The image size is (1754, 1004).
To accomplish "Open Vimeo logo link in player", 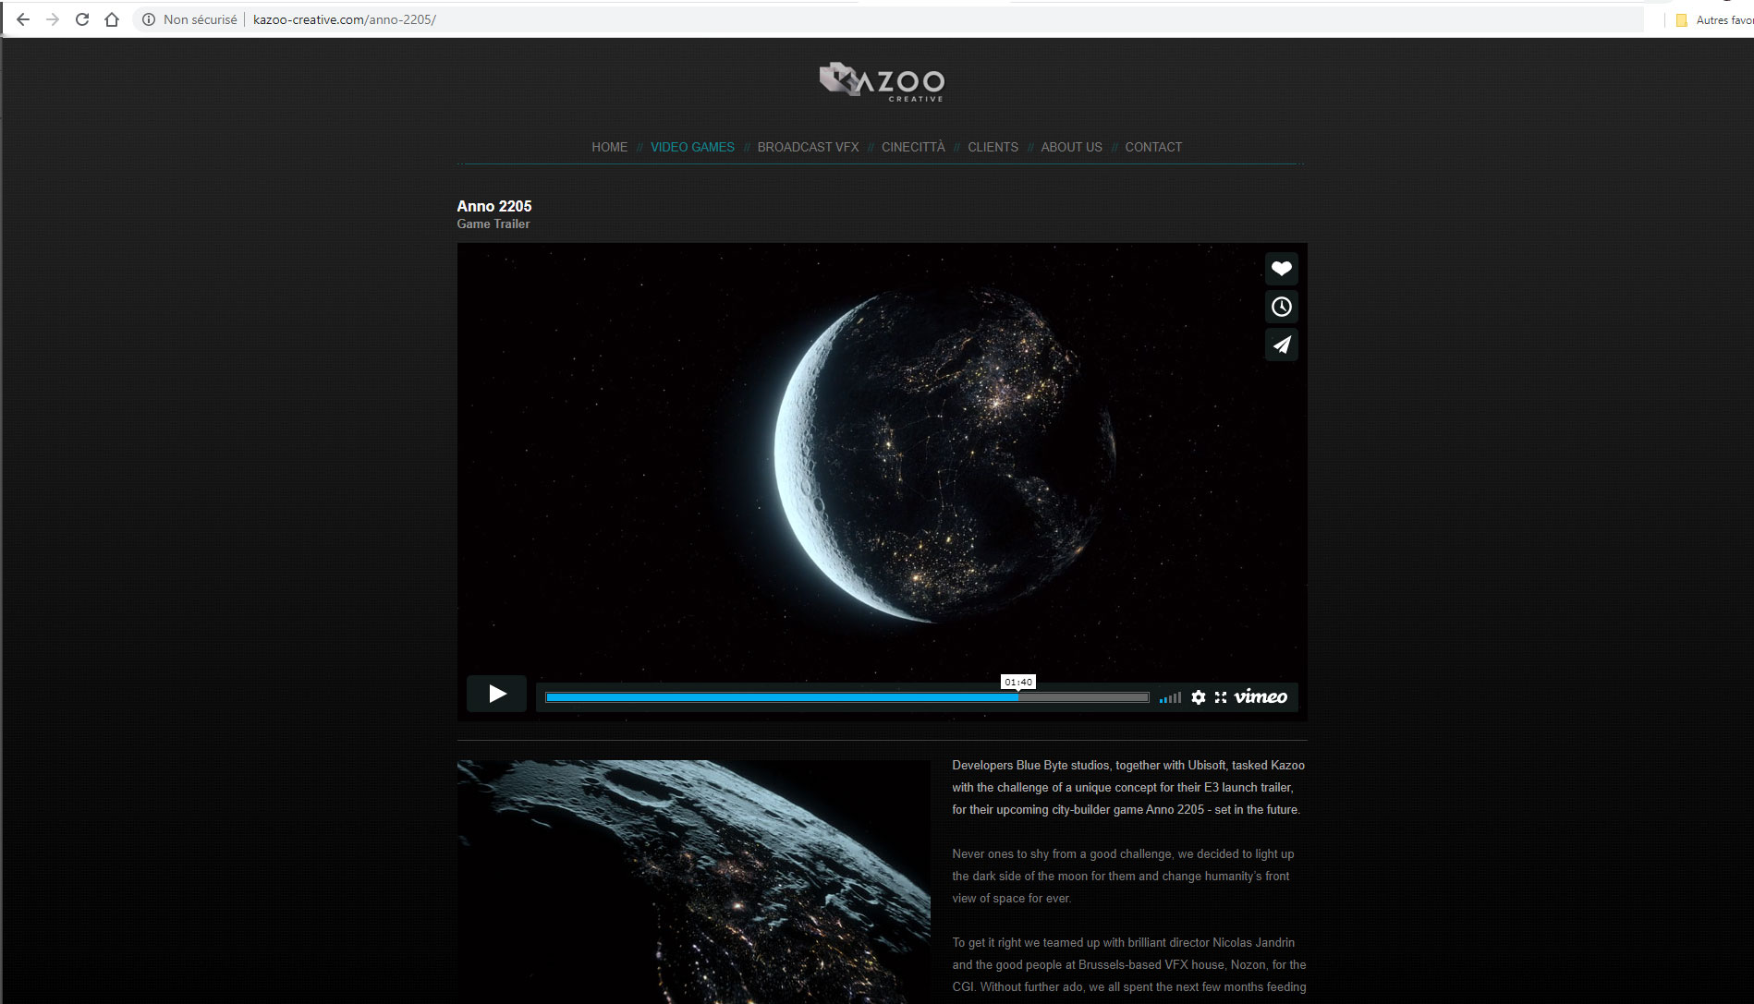I will pyautogui.click(x=1261, y=696).
